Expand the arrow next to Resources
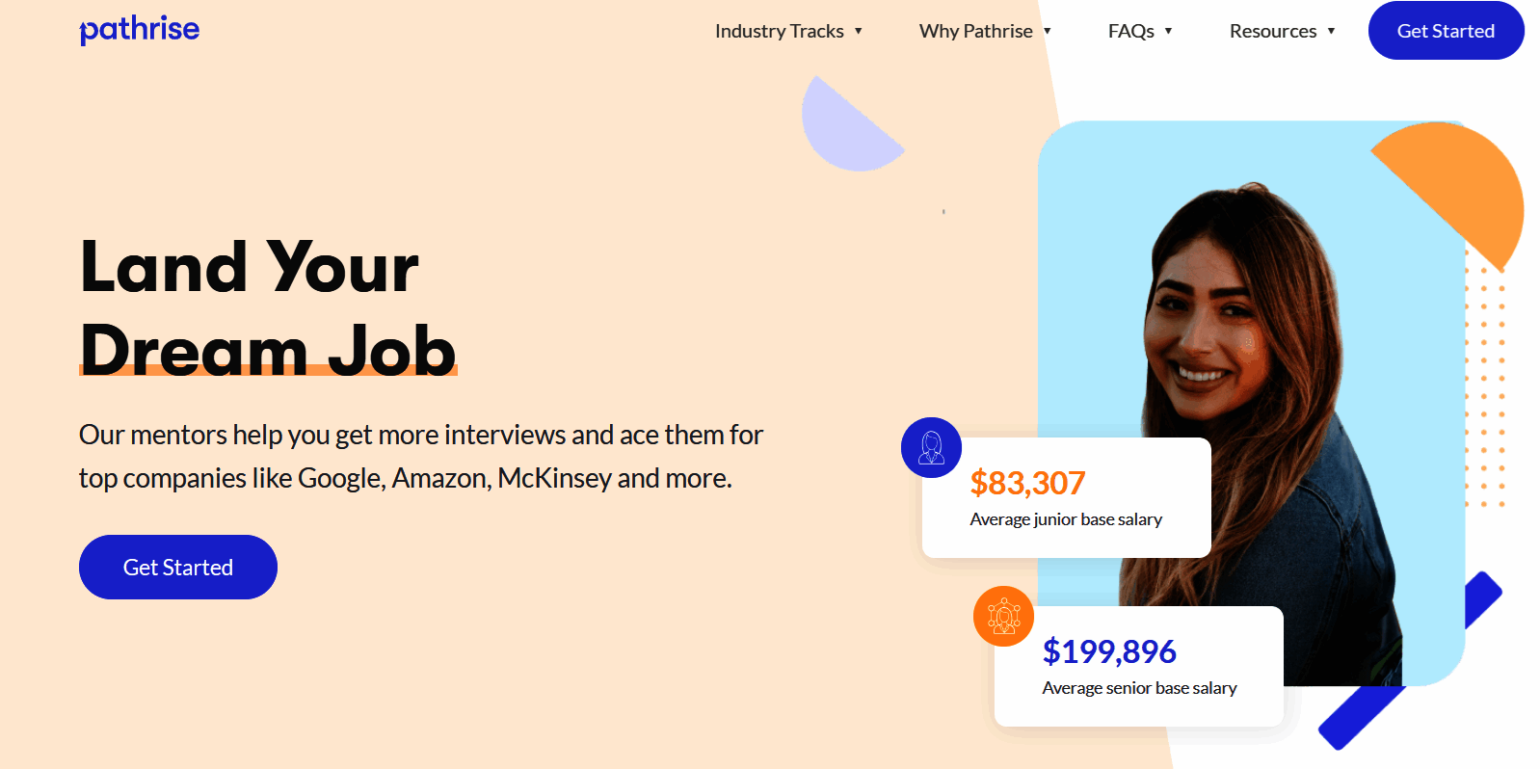 point(1331,31)
